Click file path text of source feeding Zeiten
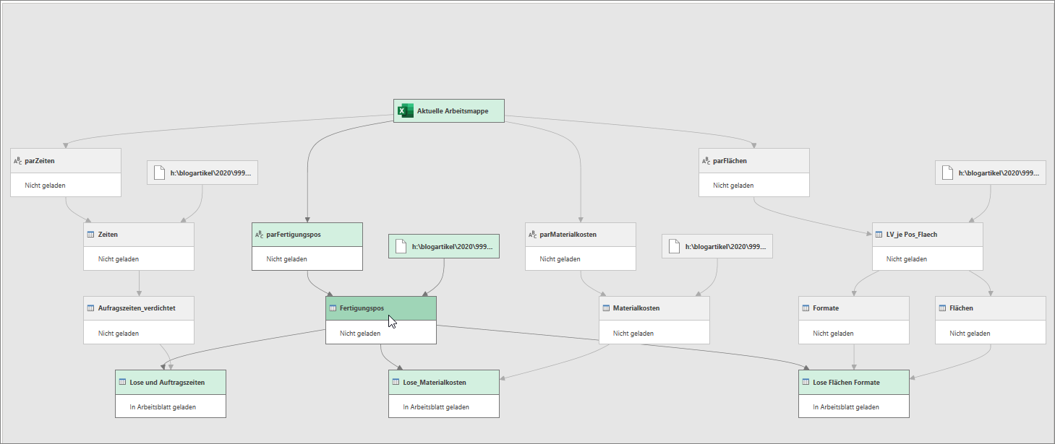Image resolution: width=1055 pixels, height=444 pixels. pyautogui.click(x=211, y=173)
